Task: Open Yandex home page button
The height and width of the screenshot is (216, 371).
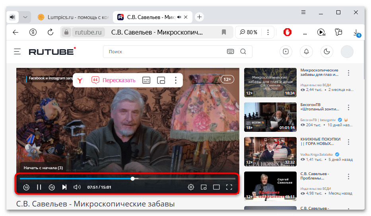Action: click(33, 32)
